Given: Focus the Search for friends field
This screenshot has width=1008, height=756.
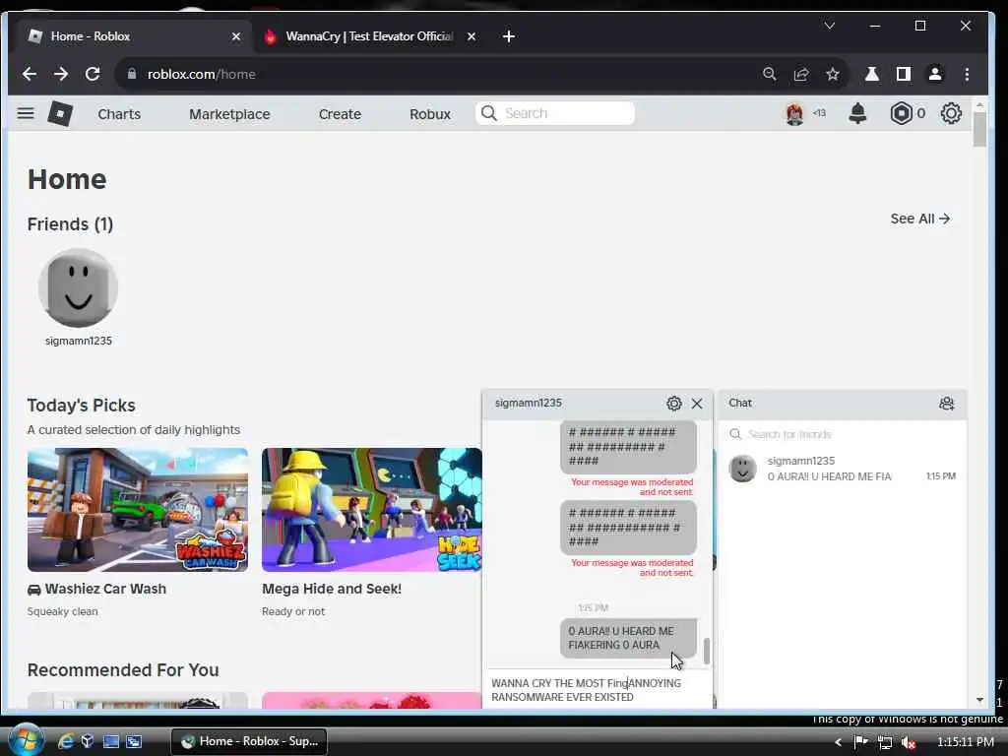Looking at the screenshot, I should click(843, 434).
